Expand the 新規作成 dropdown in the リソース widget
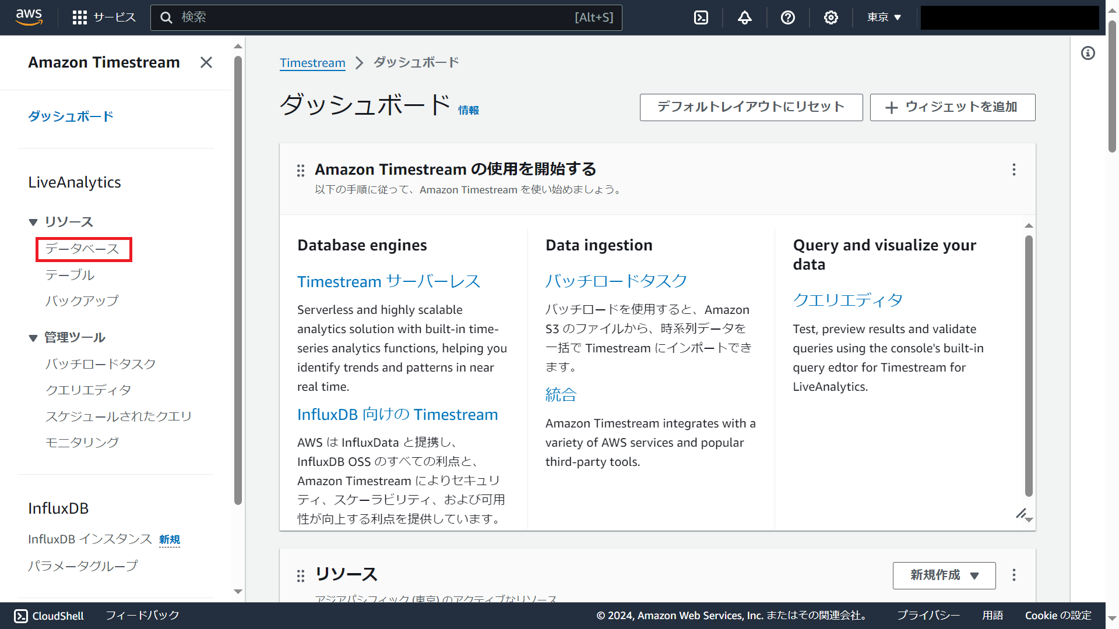1119x629 pixels. click(944, 575)
